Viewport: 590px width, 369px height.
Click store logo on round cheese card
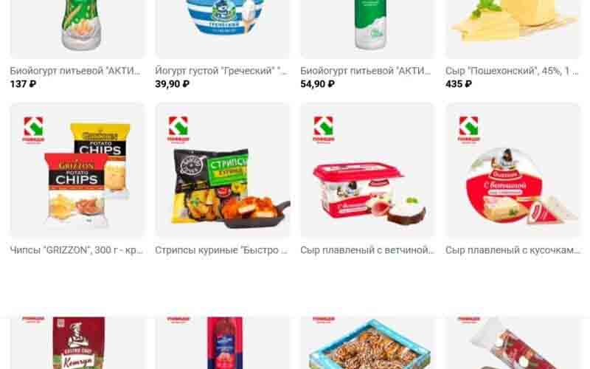point(469,130)
